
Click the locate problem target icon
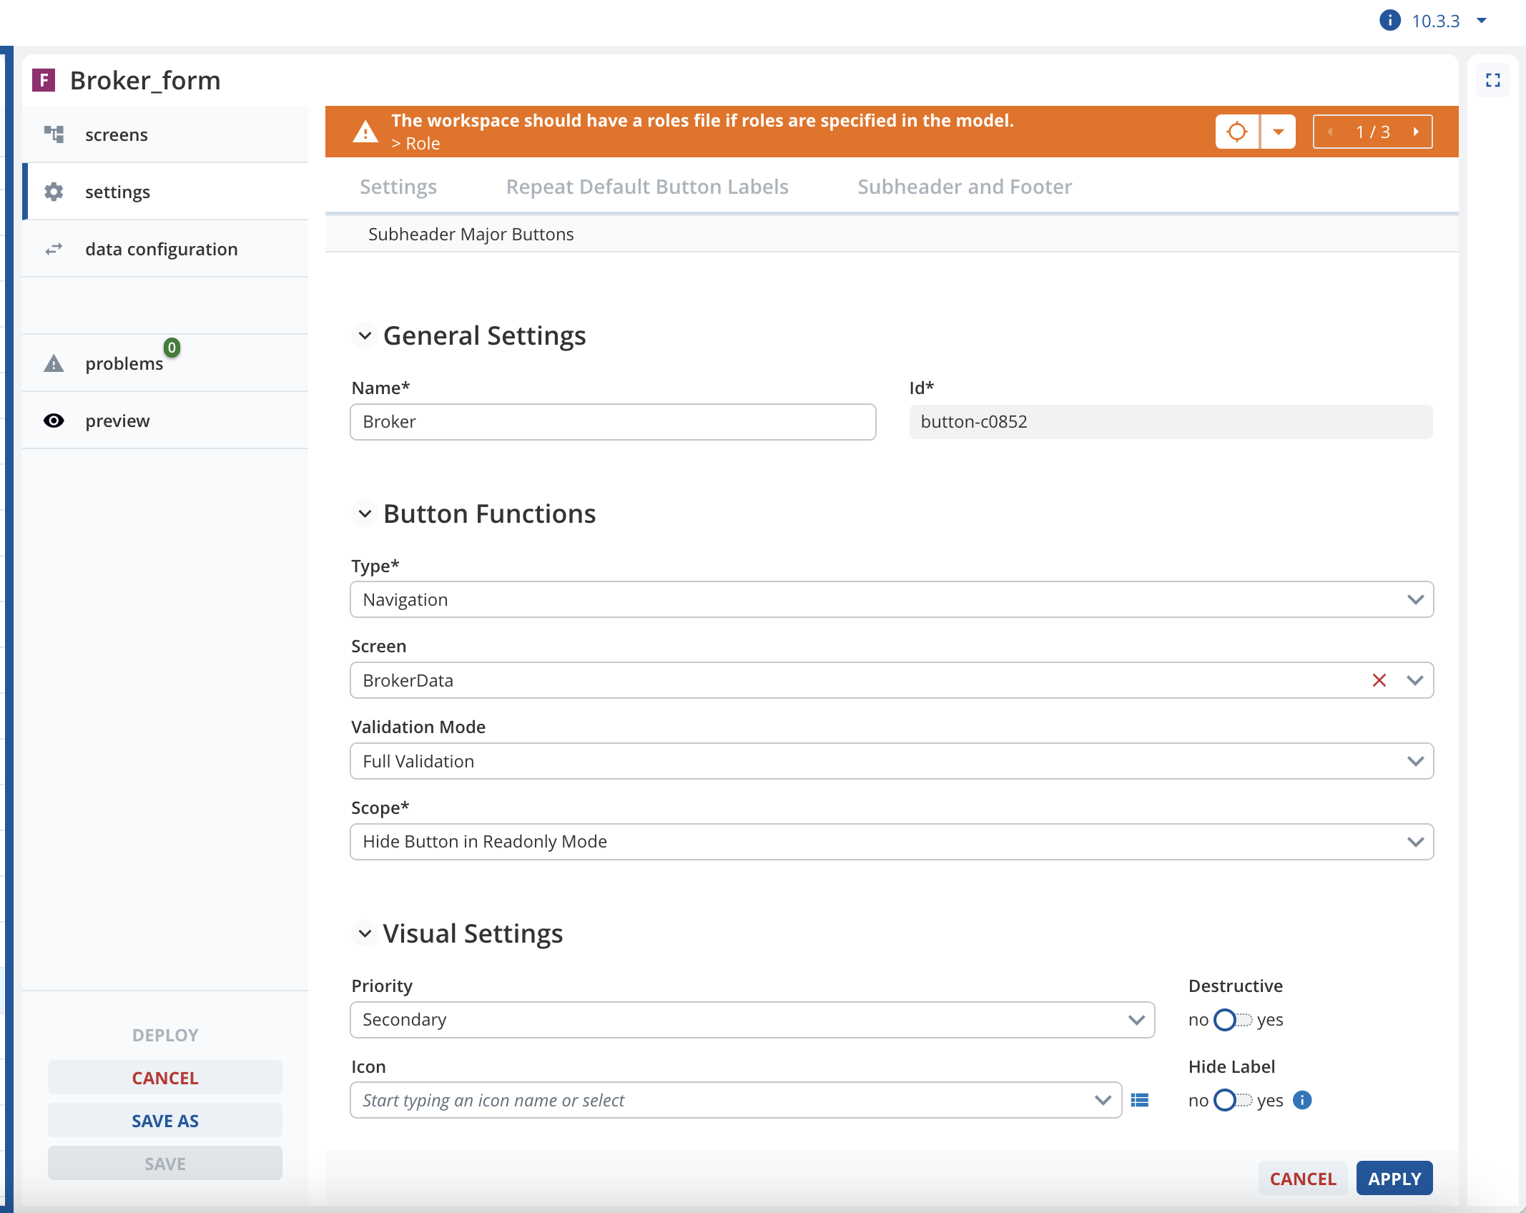pyautogui.click(x=1237, y=132)
